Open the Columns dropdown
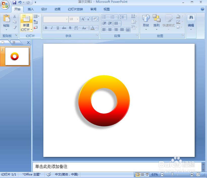Viewport: 207px width, 178px height. [117, 23]
